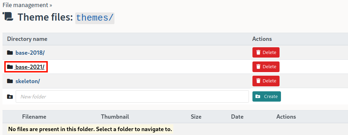Click the folder icon beside base-2018/

(10, 53)
